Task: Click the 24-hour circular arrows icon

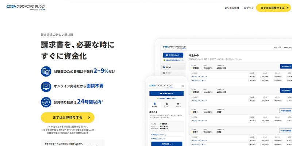Action: 46,102
